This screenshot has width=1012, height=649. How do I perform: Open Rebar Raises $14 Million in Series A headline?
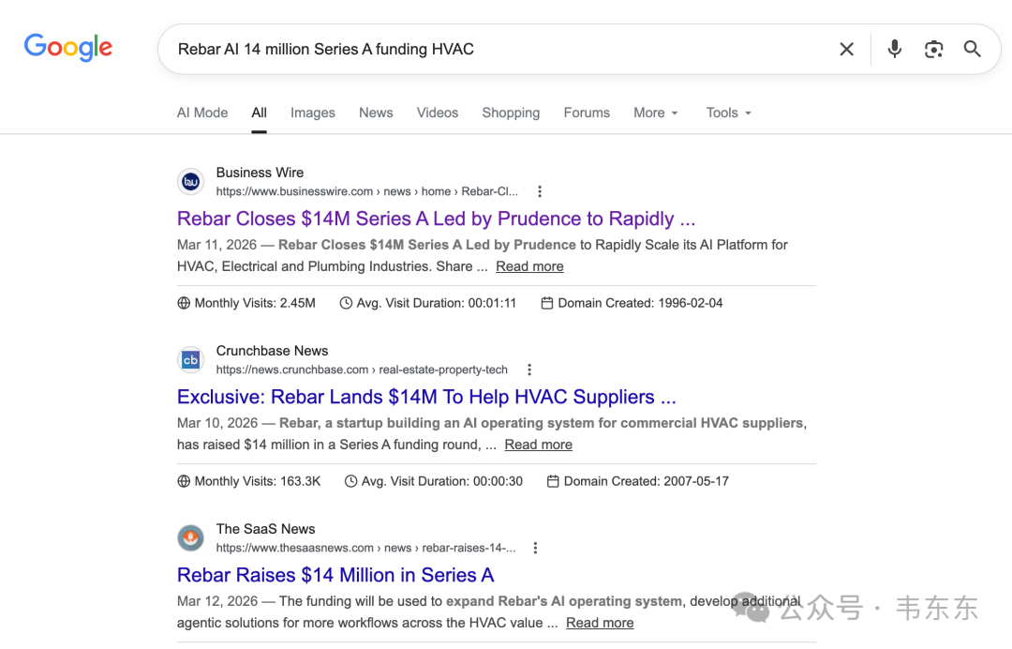[335, 575]
